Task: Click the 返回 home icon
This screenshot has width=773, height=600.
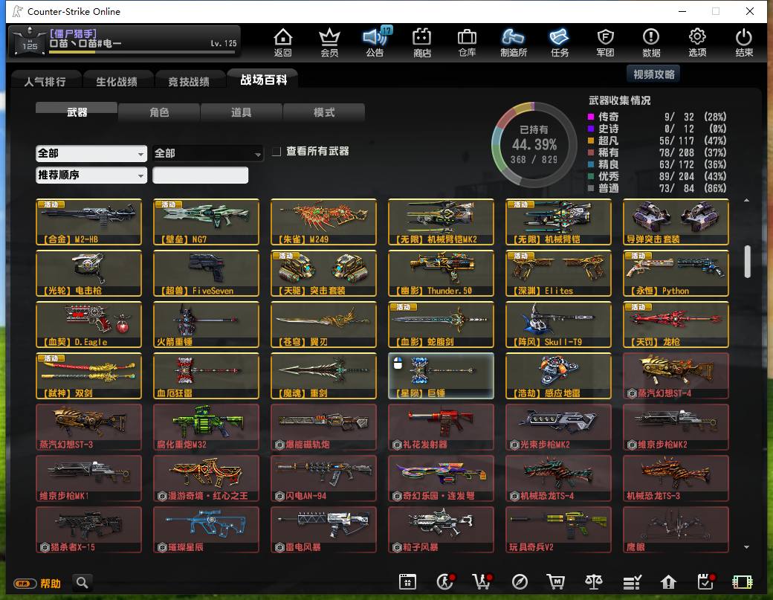Action: (x=282, y=42)
